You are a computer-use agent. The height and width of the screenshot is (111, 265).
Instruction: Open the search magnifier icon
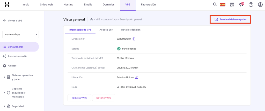215,4
